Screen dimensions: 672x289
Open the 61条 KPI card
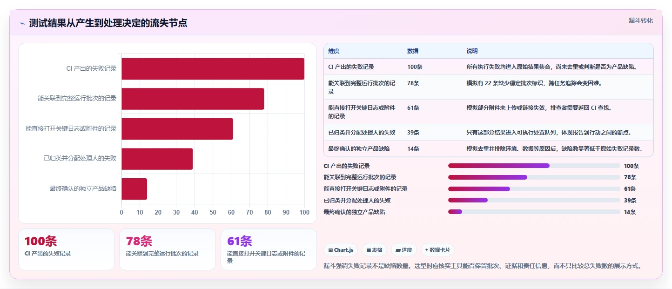[x=269, y=249]
